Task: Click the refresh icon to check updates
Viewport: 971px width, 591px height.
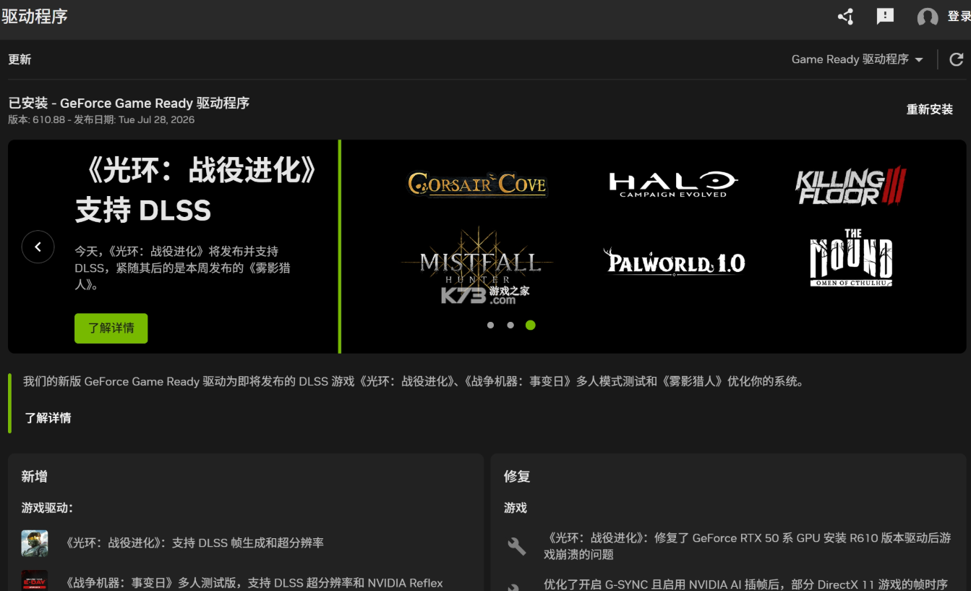Action: tap(956, 59)
